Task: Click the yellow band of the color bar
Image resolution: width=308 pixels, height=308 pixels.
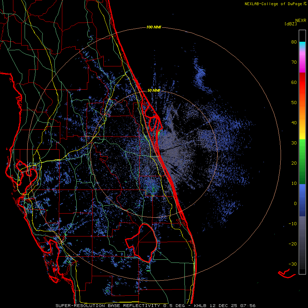Action: [x=302, y=133]
